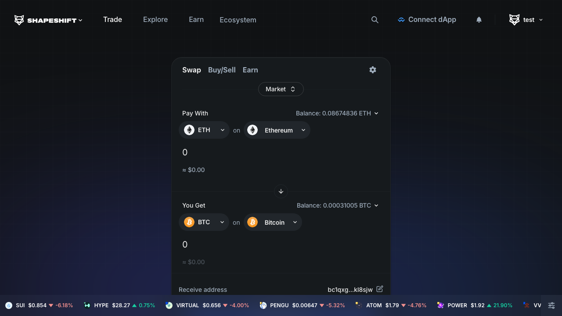Image resolution: width=562 pixels, height=316 pixels.
Task: Expand the ETH asset selector
Action: tap(204, 130)
